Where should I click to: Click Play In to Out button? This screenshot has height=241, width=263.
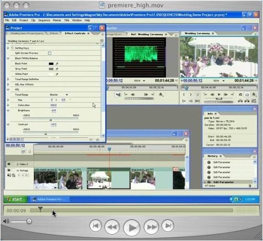coord(197,101)
